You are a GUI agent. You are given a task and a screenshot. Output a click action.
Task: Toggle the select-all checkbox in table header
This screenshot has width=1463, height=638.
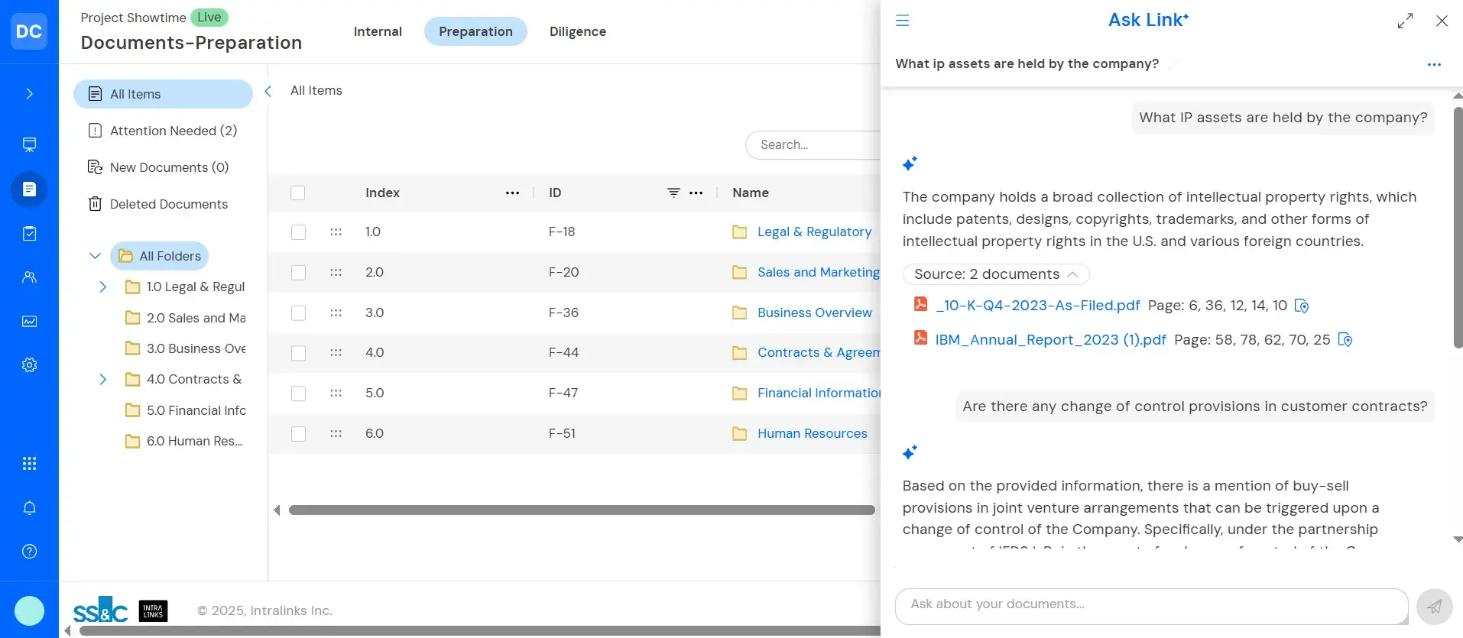298,193
